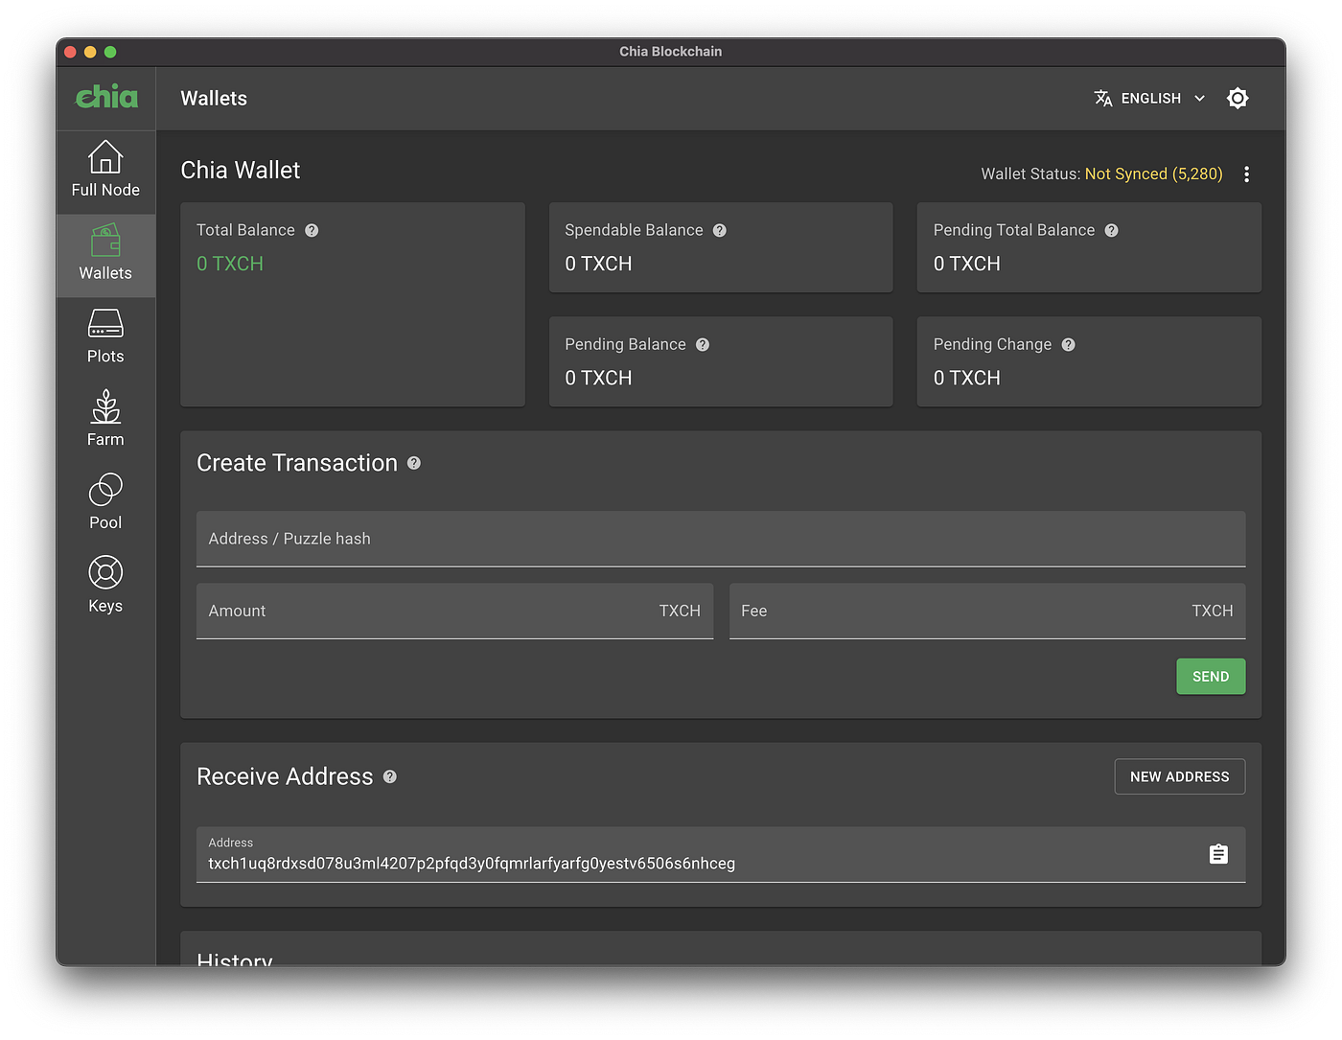Show help for Total Balance
The height and width of the screenshot is (1040, 1342).
(x=312, y=230)
